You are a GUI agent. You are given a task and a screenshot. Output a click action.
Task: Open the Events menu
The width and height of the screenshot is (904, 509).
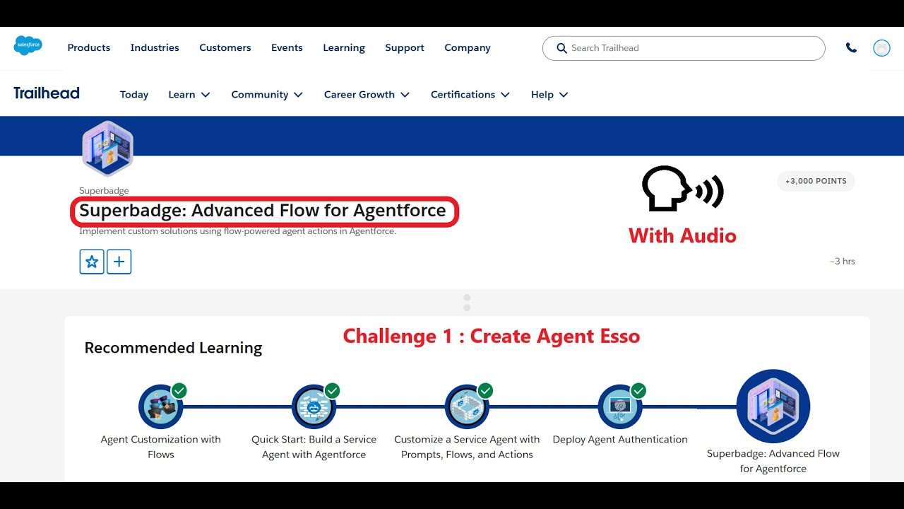pos(287,48)
